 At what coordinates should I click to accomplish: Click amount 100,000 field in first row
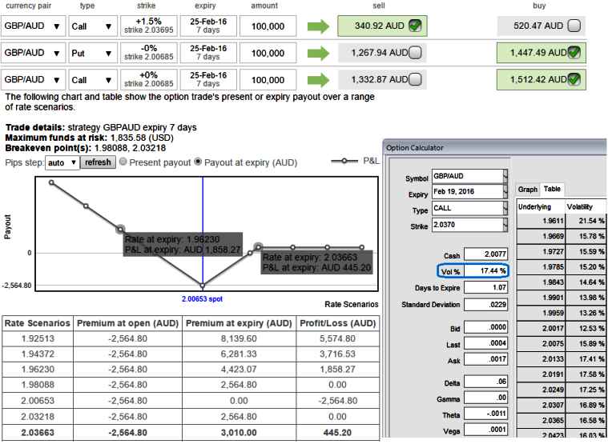[x=268, y=26]
